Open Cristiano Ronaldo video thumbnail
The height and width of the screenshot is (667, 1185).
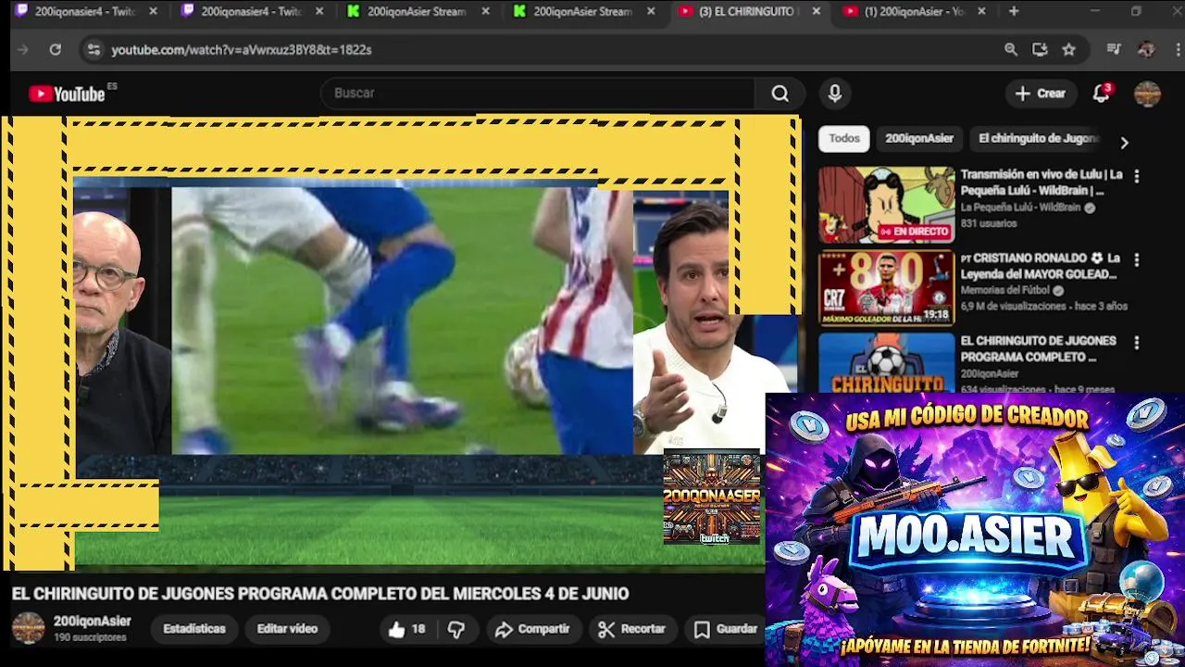(x=886, y=288)
